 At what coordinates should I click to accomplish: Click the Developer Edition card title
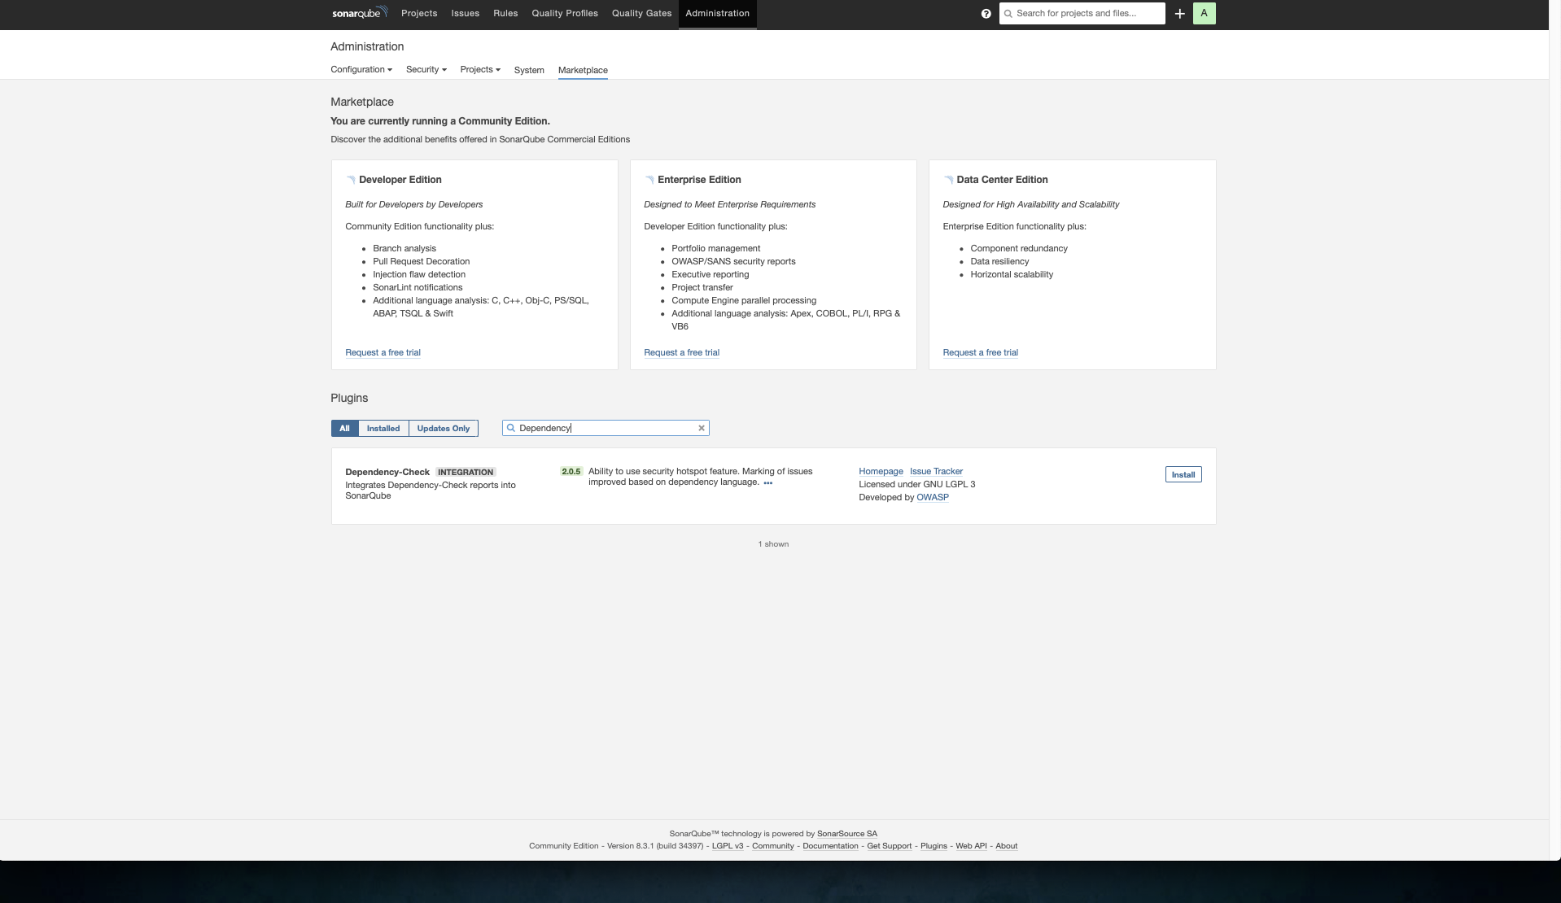(x=400, y=180)
